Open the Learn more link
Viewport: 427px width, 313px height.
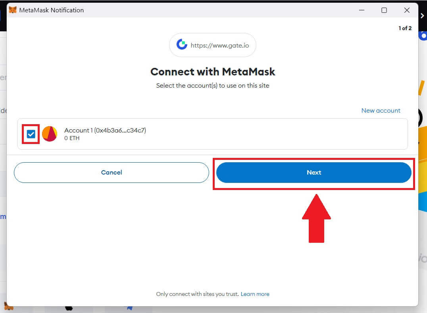click(x=255, y=294)
